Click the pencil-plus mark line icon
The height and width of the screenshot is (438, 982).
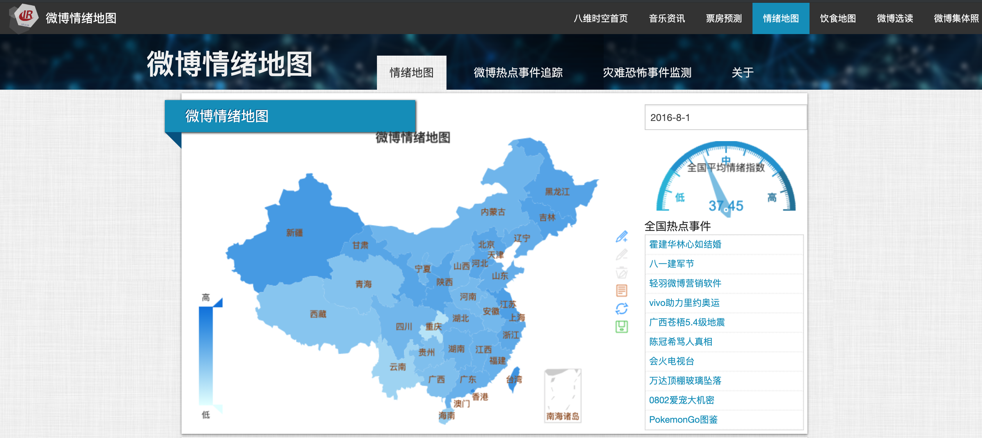621,236
